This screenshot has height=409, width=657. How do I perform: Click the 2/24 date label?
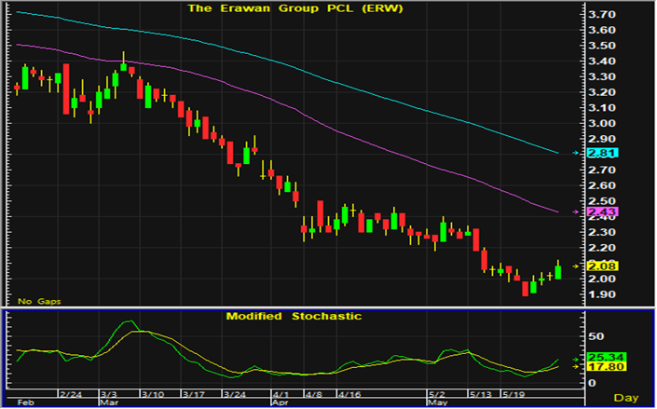coord(71,395)
